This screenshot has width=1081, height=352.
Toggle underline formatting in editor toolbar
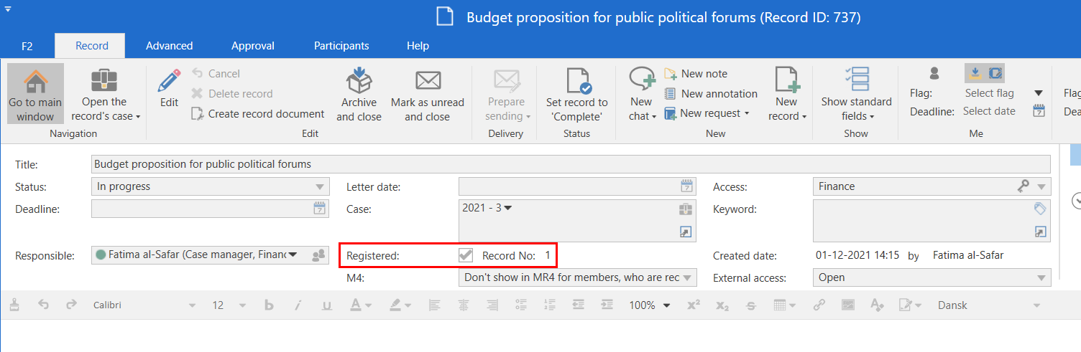[327, 305]
